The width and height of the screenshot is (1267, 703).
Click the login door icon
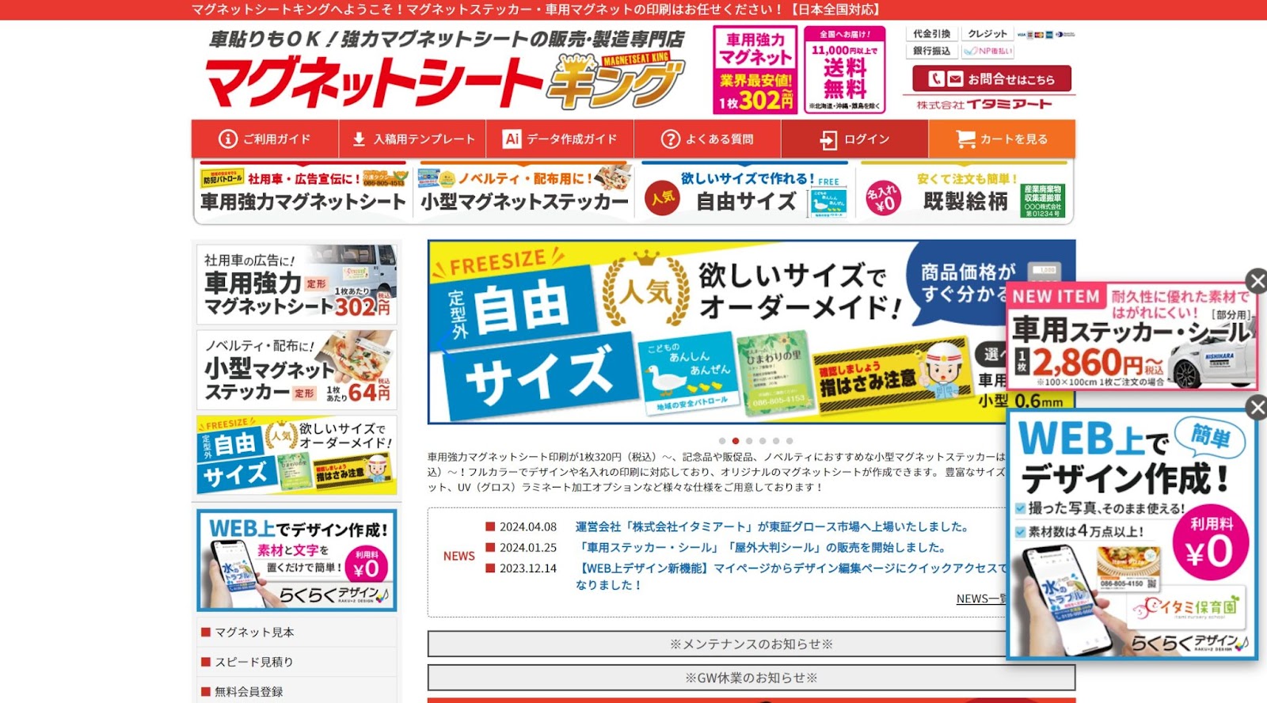click(828, 140)
